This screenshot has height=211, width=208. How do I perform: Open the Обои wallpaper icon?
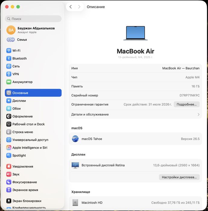click(x=9, y=108)
